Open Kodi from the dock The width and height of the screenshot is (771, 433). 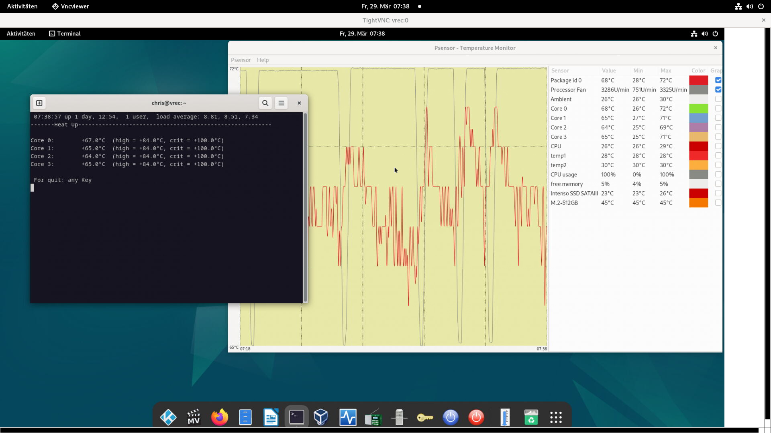[168, 417]
